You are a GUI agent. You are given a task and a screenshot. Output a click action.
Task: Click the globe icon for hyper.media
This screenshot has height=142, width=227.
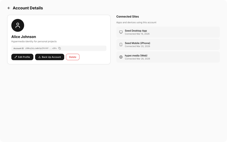[121, 57]
